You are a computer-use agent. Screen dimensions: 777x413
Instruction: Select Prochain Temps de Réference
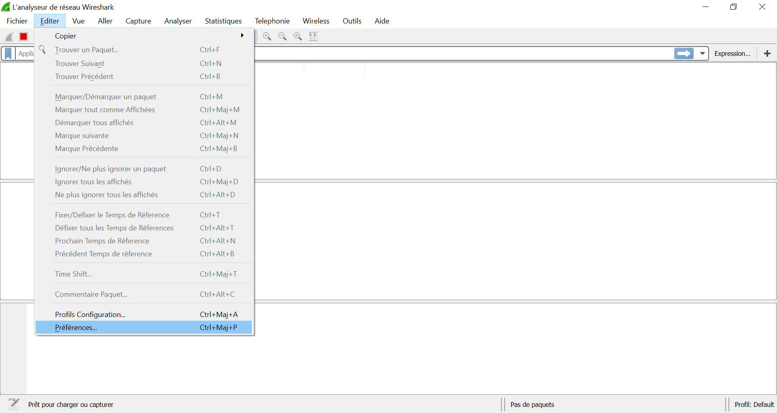point(144,241)
